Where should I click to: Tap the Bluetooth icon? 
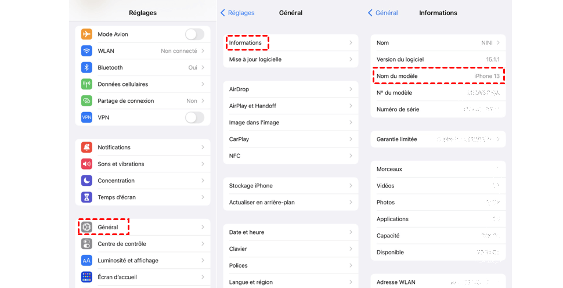(86, 67)
